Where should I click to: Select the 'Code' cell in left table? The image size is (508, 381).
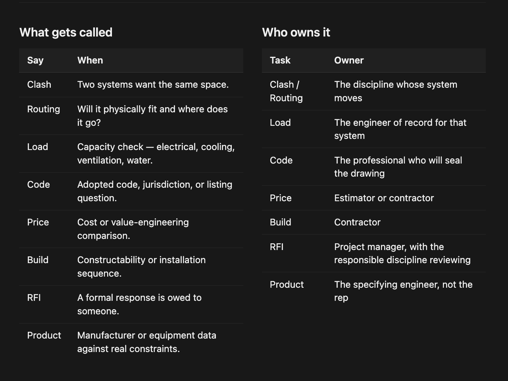38,185
